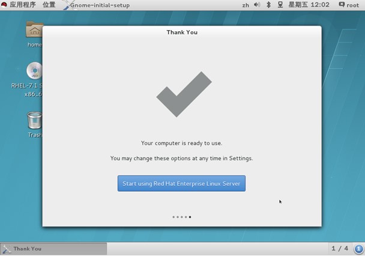Click the volume speaker icon
365x256 pixels.
[257, 5]
